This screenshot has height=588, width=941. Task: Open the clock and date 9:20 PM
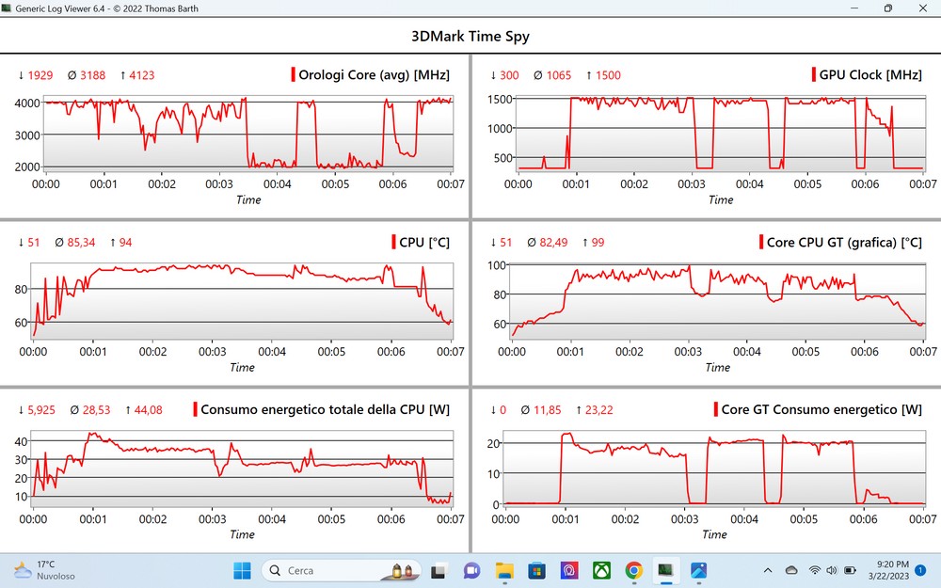(x=889, y=570)
